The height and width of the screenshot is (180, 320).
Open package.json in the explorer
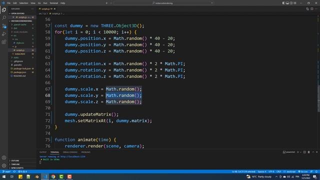pyautogui.click(x=19, y=72)
